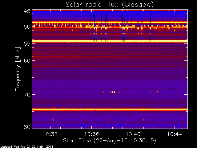Screen dimensions: 197x148
Task: Click the 10:36 time tick label
Action: tap(92, 134)
